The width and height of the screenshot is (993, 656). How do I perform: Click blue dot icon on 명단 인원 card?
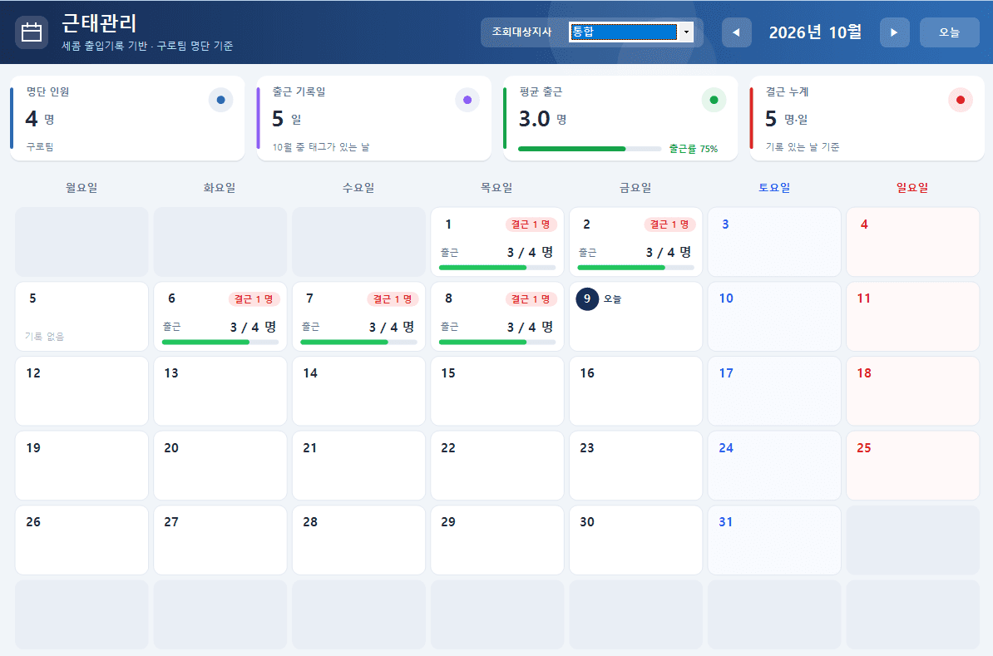(220, 100)
